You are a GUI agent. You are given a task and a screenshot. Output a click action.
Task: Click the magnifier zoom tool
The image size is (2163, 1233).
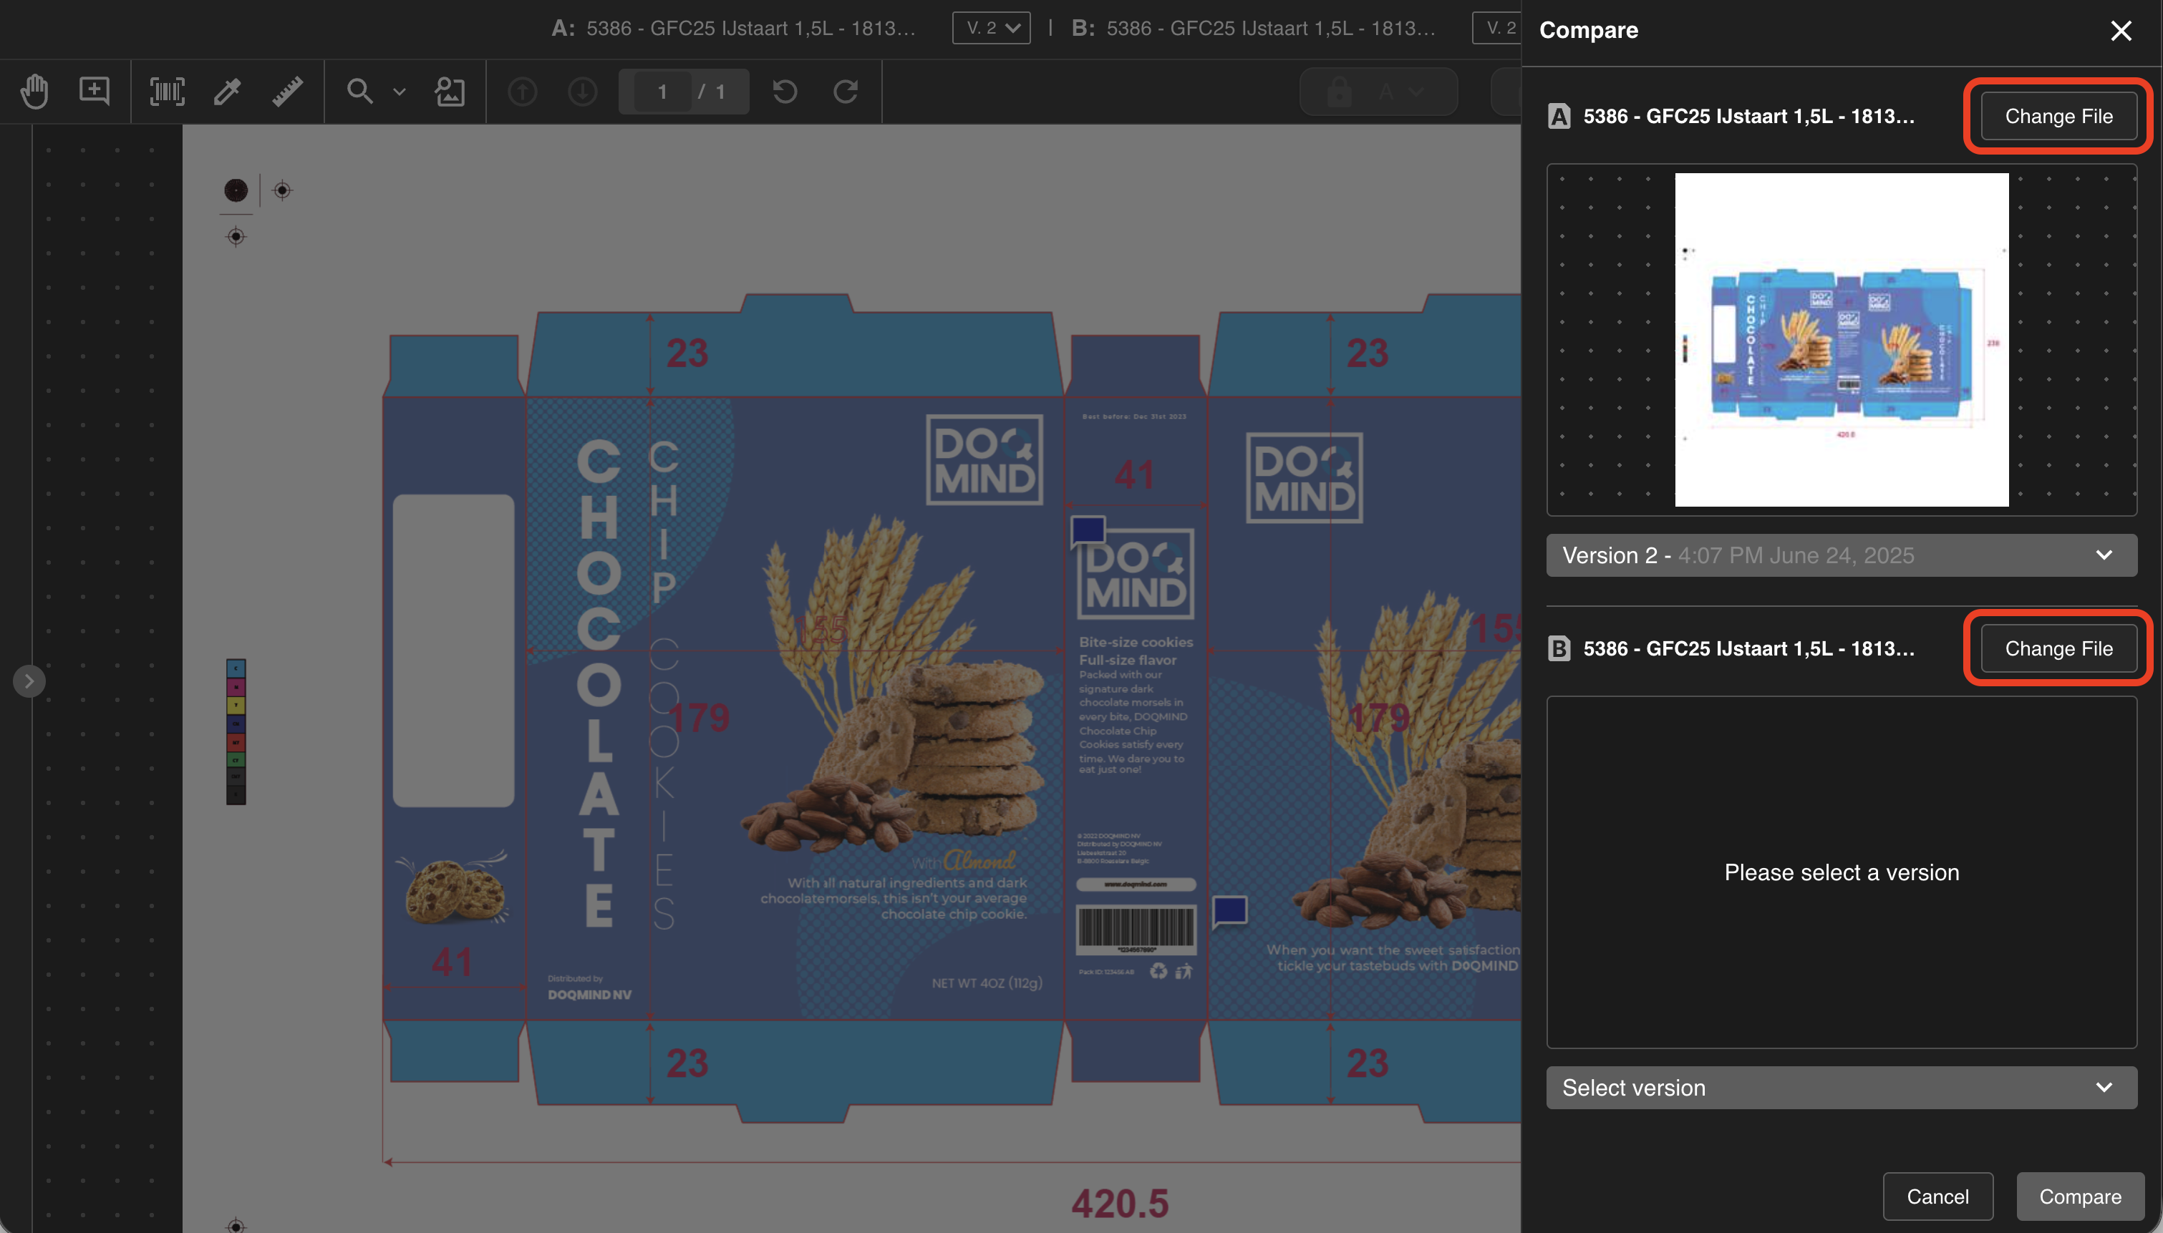pyautogui.click(x=360, y=92)
